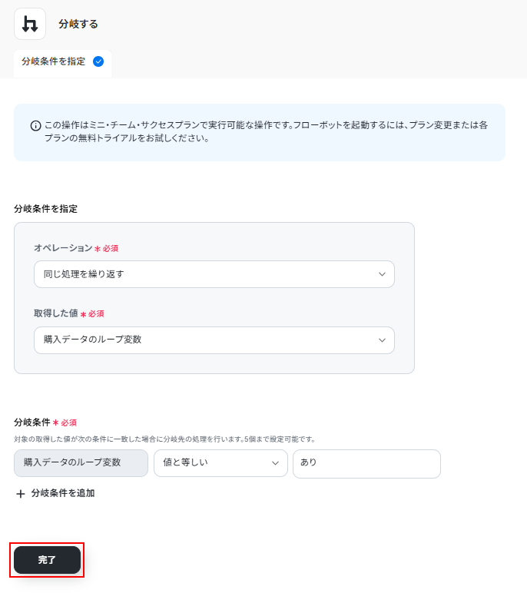The image size is (527, 593).
Task: Select the 分岐条件を指定 tab
Action: (x=54, y=61)
